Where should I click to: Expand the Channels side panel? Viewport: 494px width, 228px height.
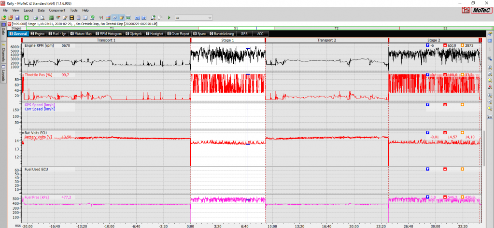[3, 53]
